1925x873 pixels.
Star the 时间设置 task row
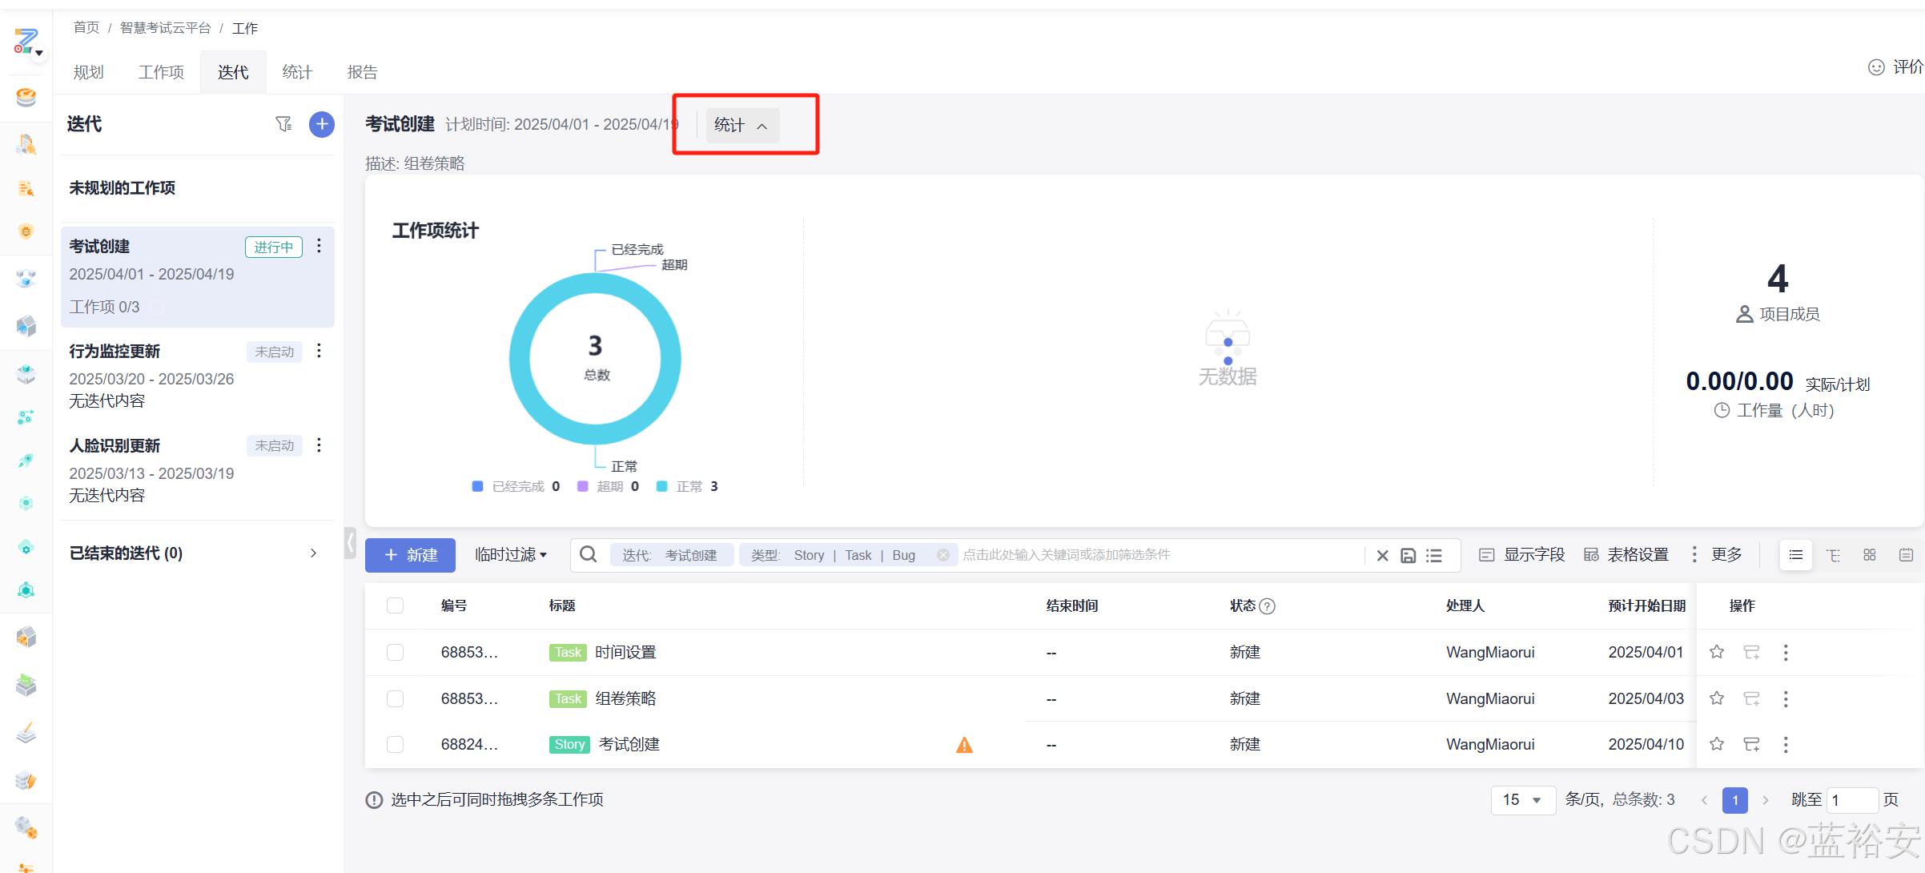tap(1716, 652)
